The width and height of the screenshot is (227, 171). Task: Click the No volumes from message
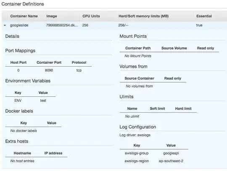click(139, 86)
